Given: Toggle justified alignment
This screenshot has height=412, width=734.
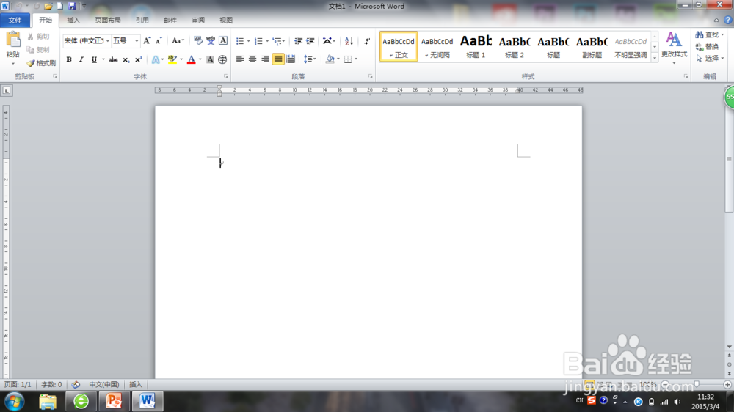Looking at the screenshot, I should click(278, 59).
